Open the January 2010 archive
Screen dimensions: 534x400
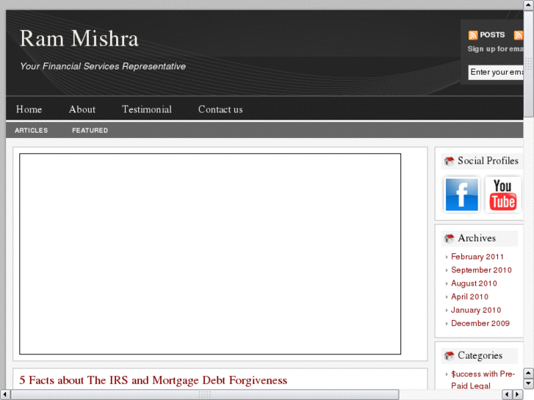point(476,310)
